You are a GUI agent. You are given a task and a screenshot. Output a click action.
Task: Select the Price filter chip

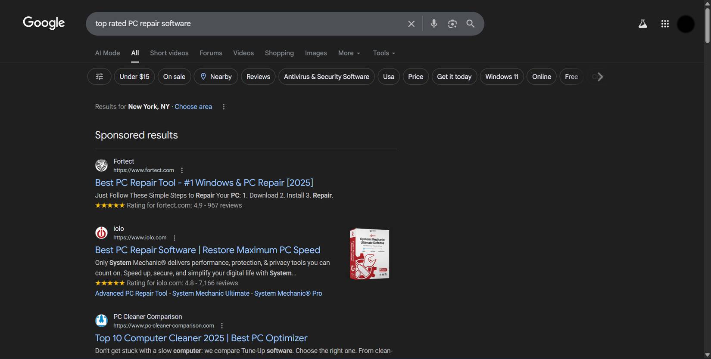tap(416, 77)
